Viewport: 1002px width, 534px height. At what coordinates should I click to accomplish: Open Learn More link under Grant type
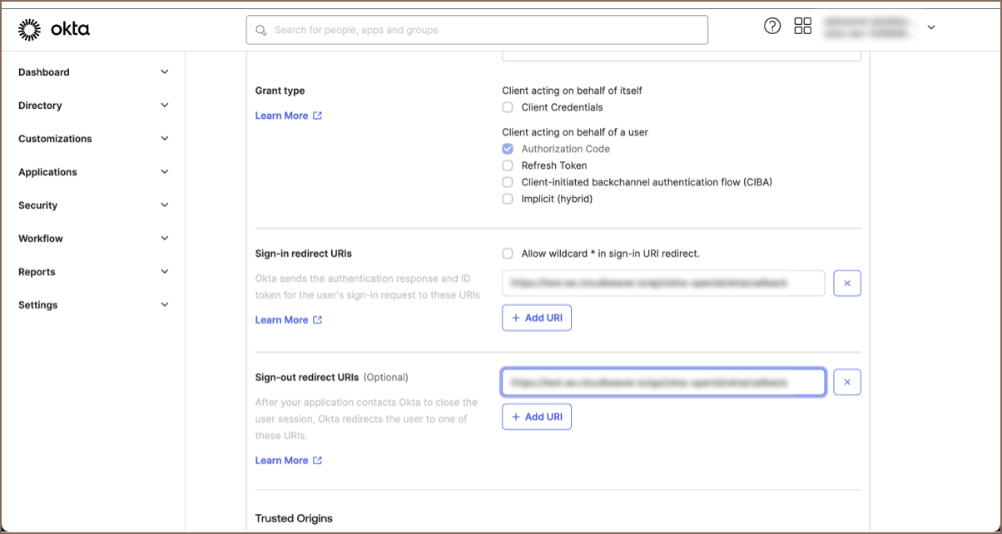coord(288,116)
